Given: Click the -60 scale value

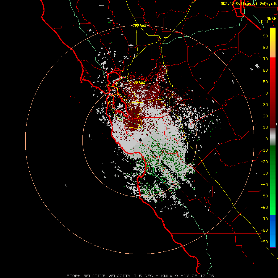Looking at the screenshot, I should pyautogui.click(x=264, y=208).
